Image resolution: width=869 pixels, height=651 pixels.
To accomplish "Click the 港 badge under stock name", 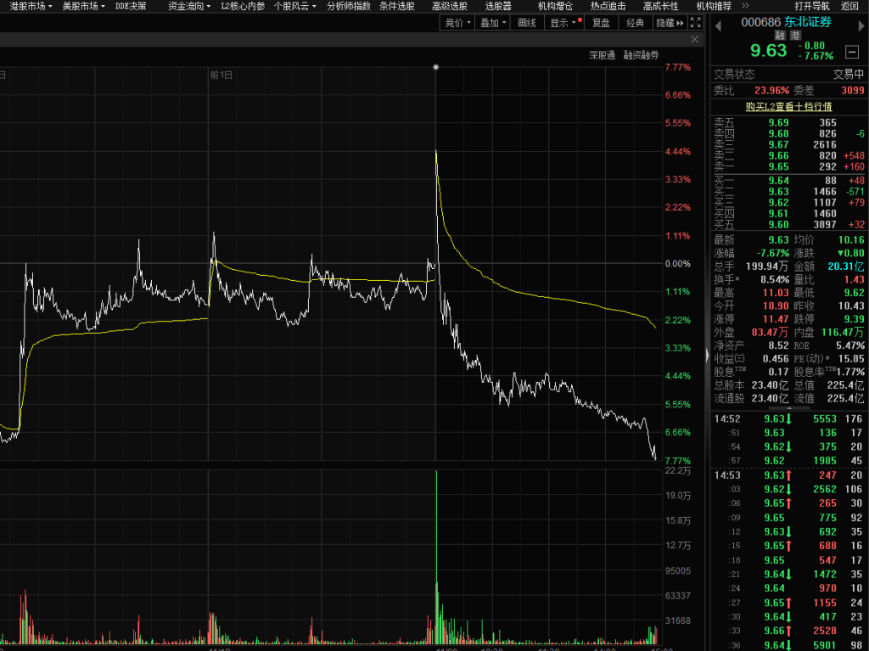I will 795,35.
